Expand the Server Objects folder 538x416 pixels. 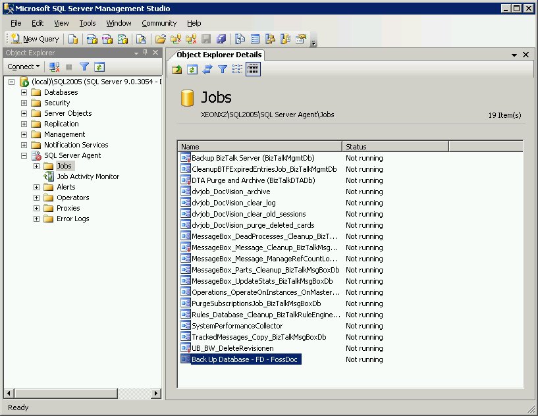coord(24,113)
